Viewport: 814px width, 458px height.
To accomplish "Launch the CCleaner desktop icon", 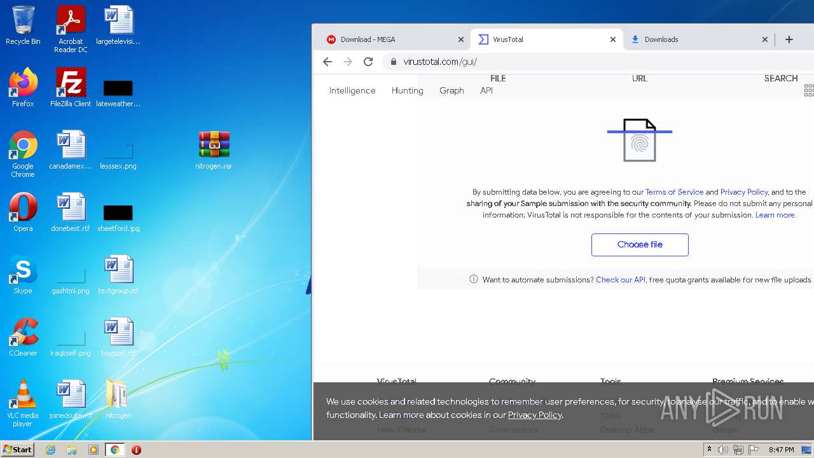I will [23, 337].
